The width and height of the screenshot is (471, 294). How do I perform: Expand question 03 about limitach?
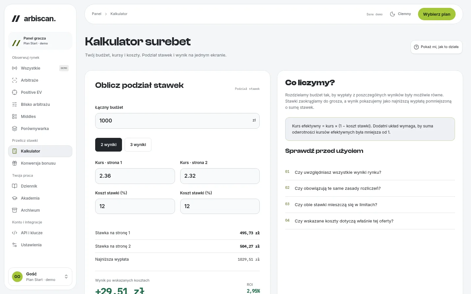click(370, 205)
